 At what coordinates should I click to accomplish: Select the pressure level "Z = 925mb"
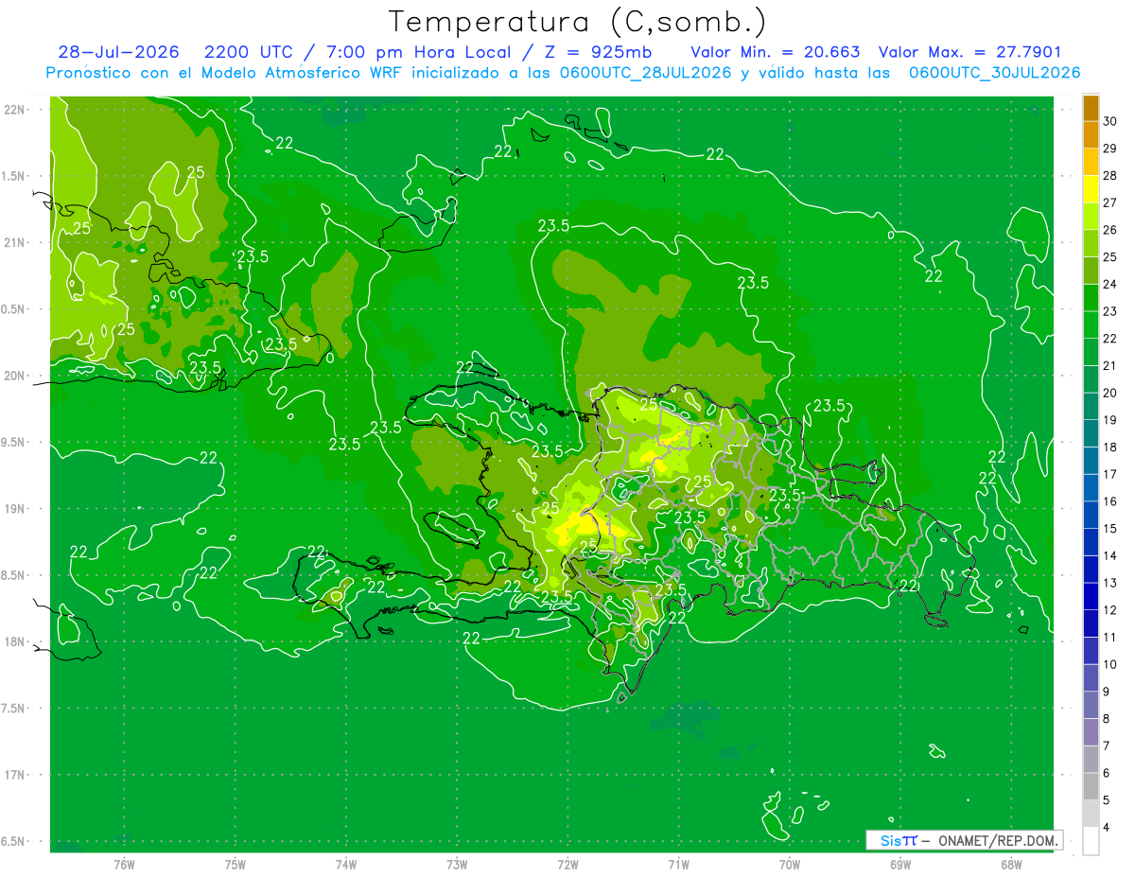pyautogui.click(x=597, y=52)
